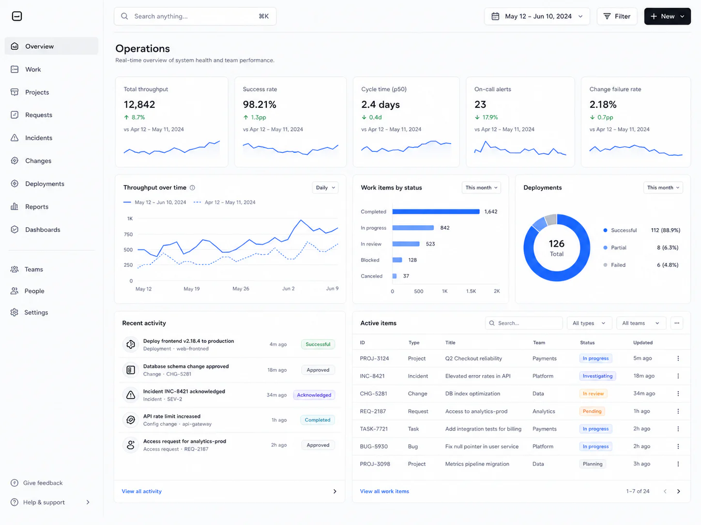Open the All types filter dropdown

click(x=589, y=323)
